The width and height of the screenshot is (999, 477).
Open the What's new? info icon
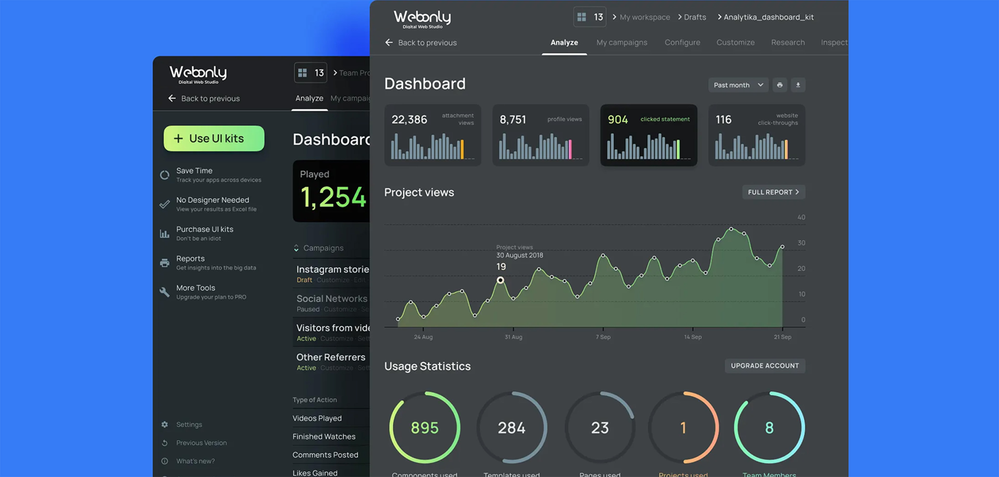(x=165, y=461)
